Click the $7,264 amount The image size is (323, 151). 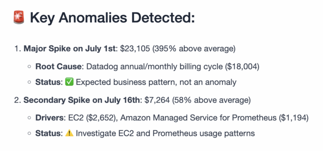pos(157,100)
